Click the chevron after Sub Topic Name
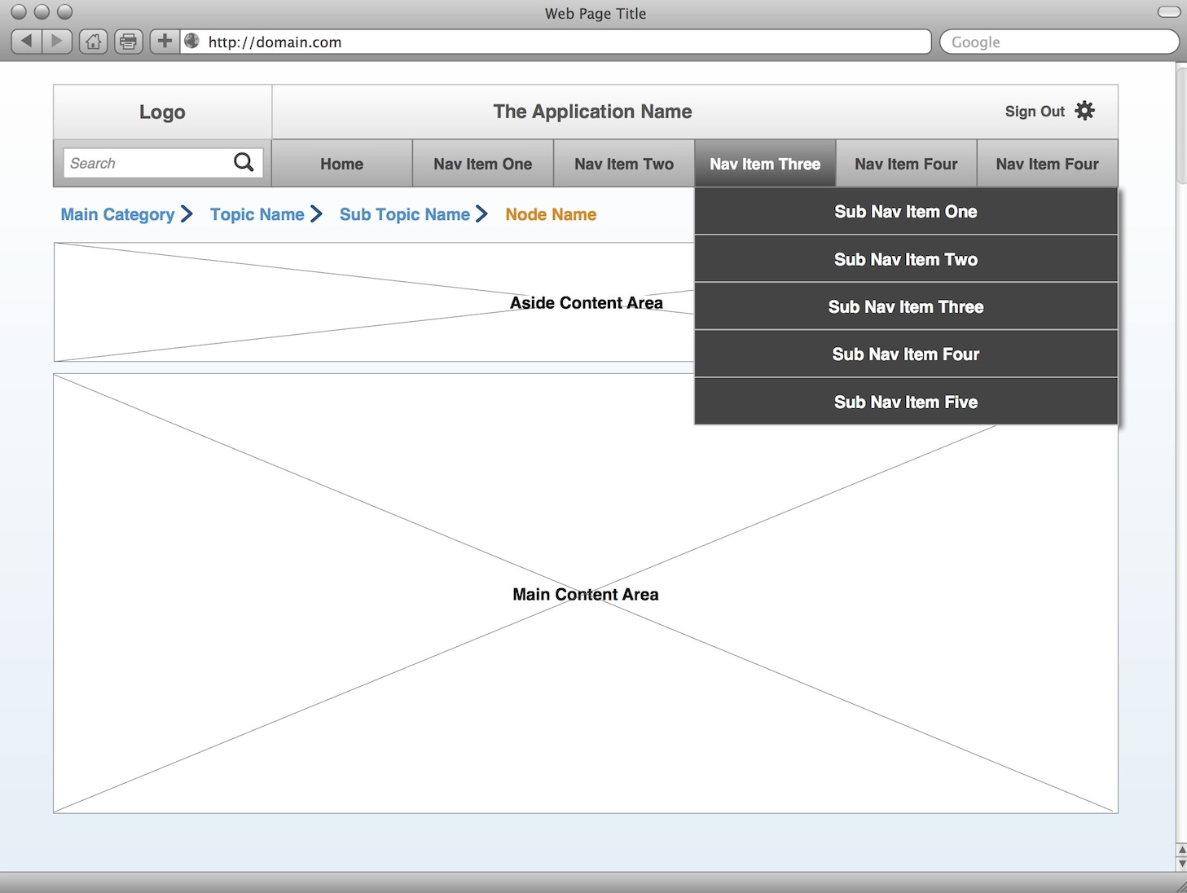The width and height of the screenshot is (1187, 893). (x=481, y=214)
